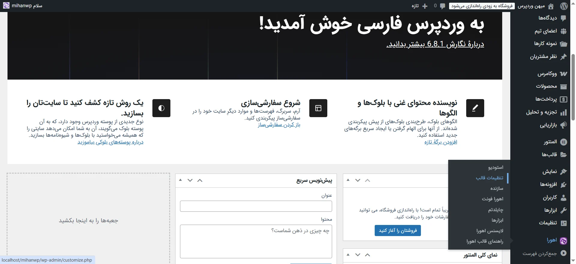Click the Elementor icon in sidebar
576x264 pixels.
[563, 142]
